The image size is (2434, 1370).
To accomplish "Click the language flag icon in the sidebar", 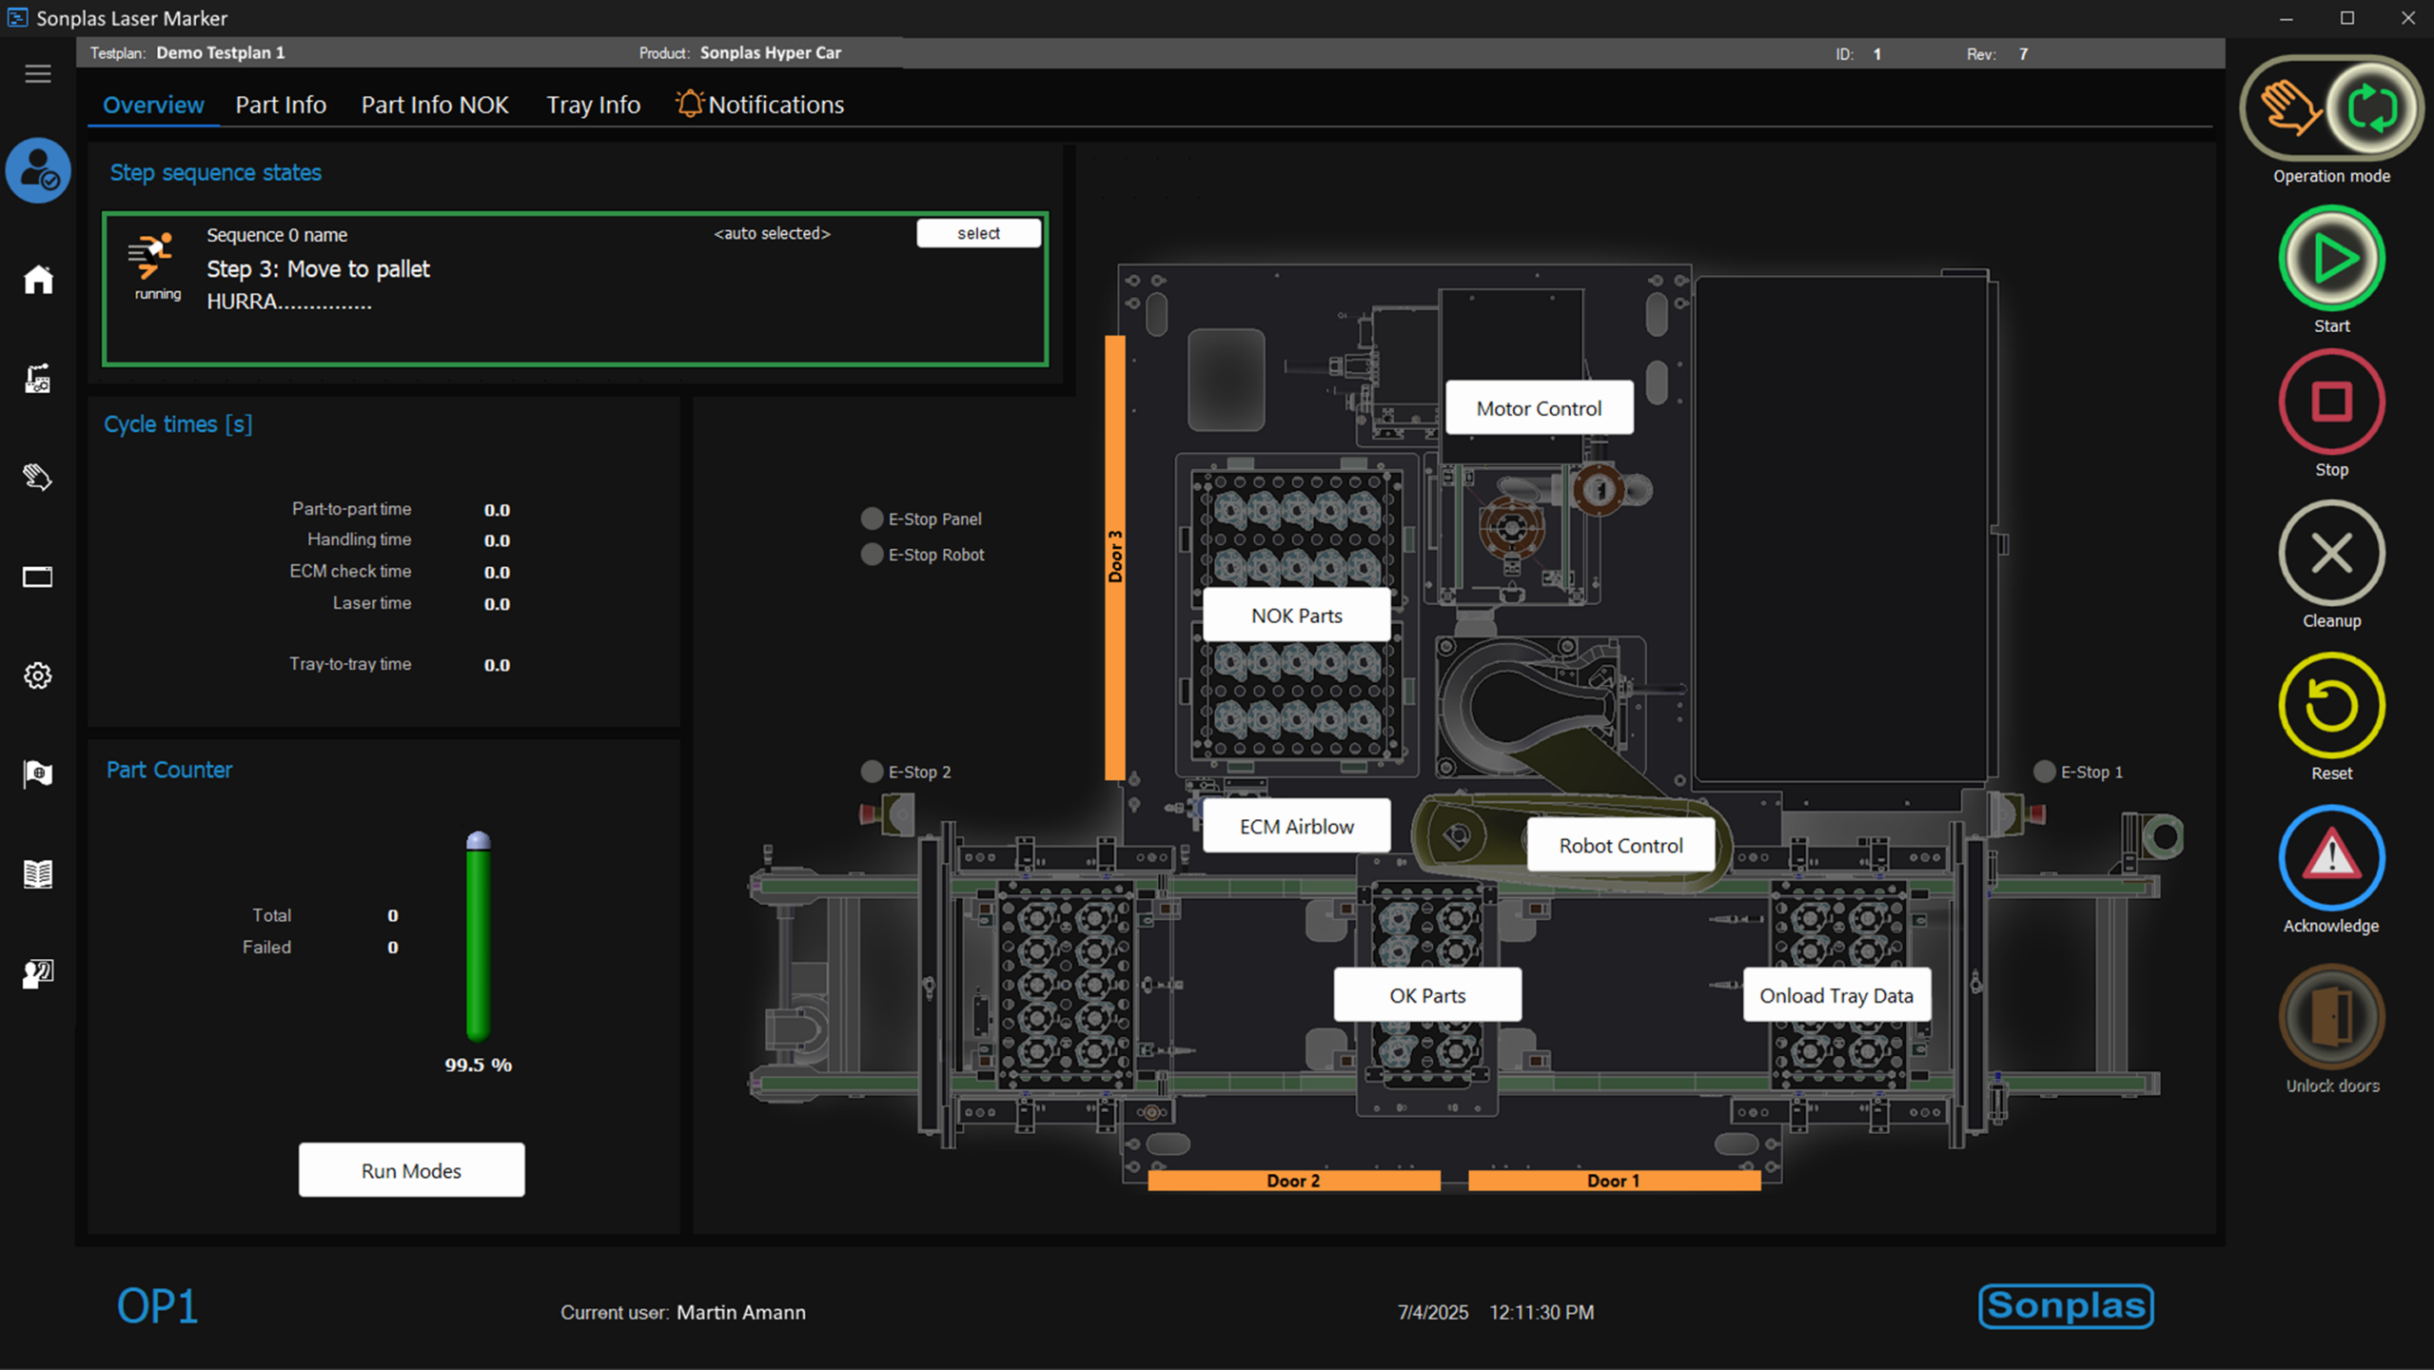I will pos(38,773).
